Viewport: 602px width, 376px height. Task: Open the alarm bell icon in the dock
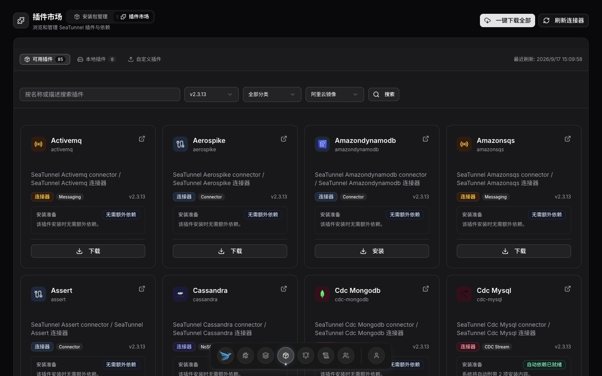(x=306, y=356)
